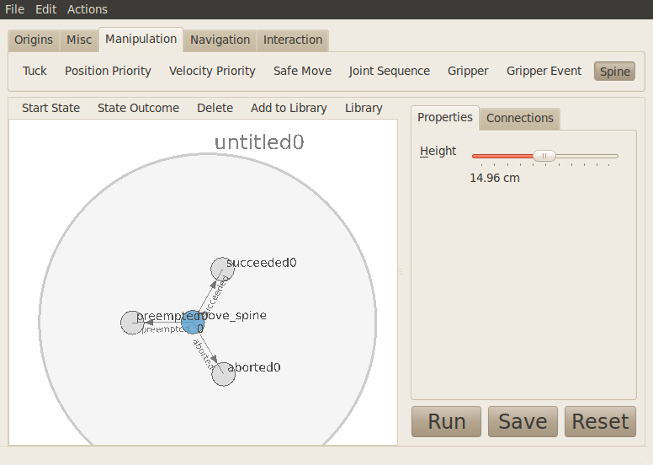Pick the Joint Sequence tool
Viewport: 653px width, 465px height.
(x=389, y=71)
